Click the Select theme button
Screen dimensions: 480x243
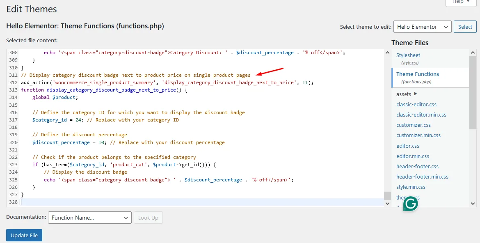coord(465,27)
